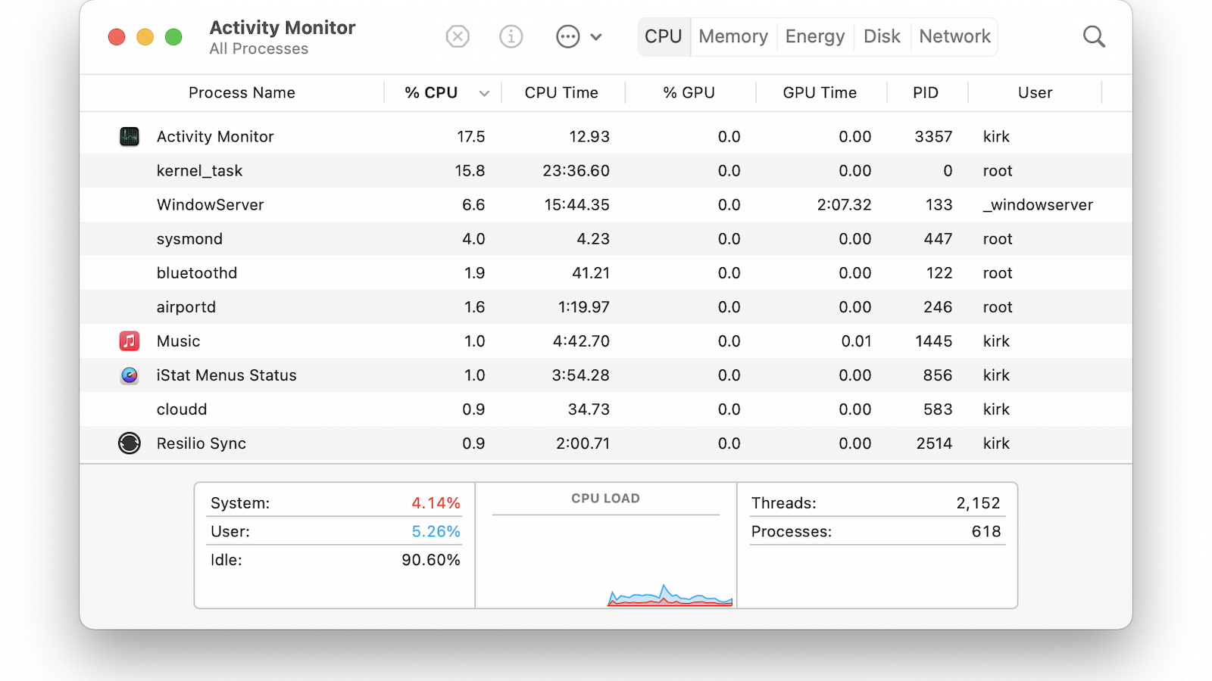This screenshot has width=1212, height=681.
Task: Open the Disk tab
Action: pos(882,36)
